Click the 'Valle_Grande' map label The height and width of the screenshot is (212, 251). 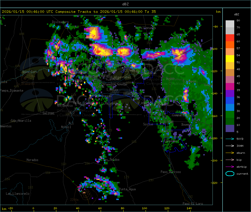(83, 103)
